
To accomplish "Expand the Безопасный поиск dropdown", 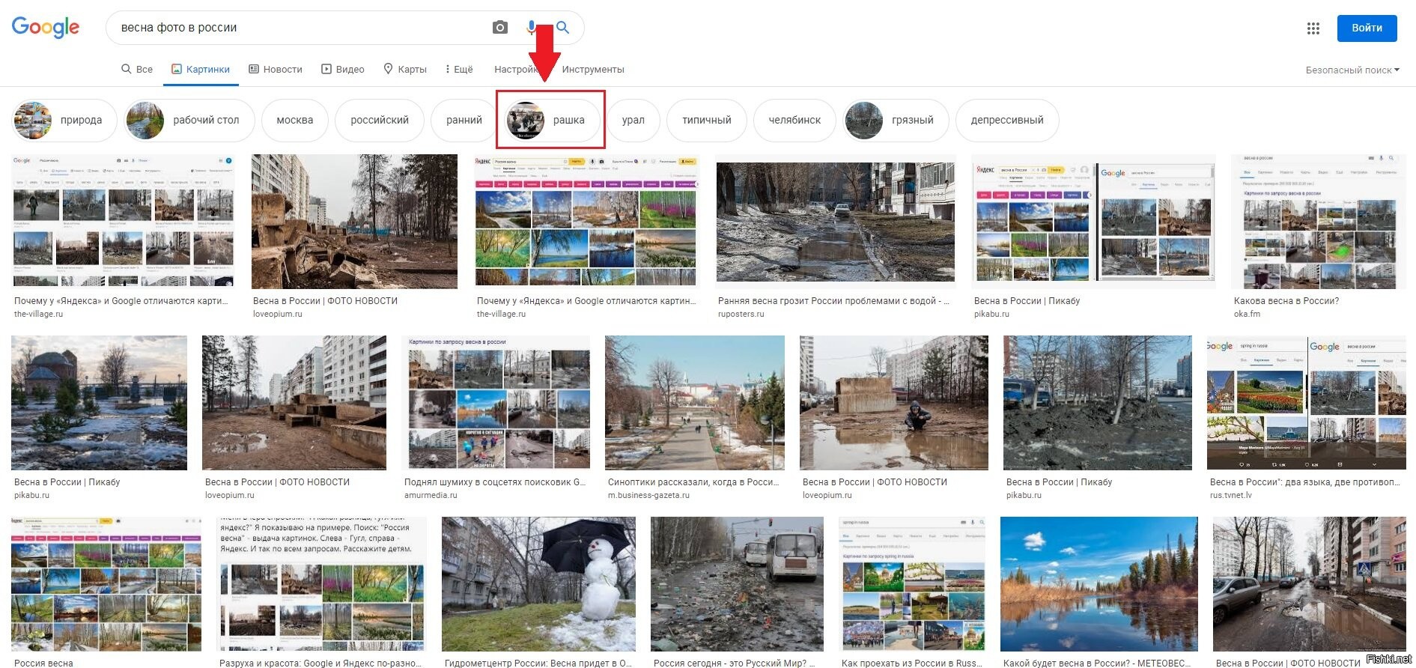I will click(1352, 70).
